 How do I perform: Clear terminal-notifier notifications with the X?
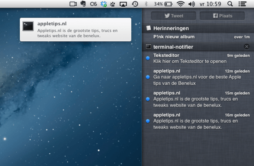point(246,47)
